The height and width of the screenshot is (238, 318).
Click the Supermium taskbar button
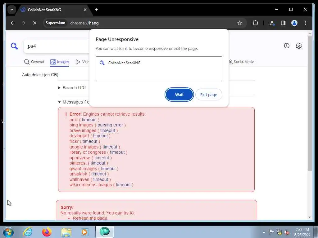(105, 232)
